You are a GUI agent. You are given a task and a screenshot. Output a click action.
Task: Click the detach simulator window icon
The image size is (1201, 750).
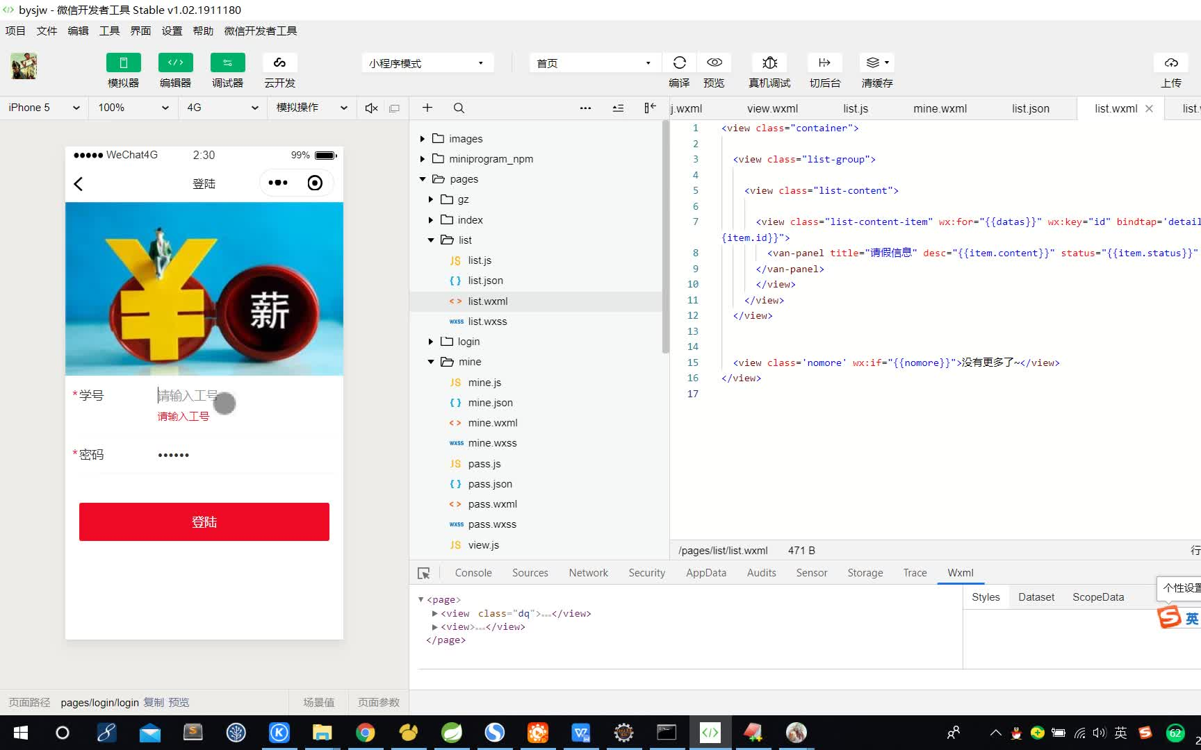[394, 108]
